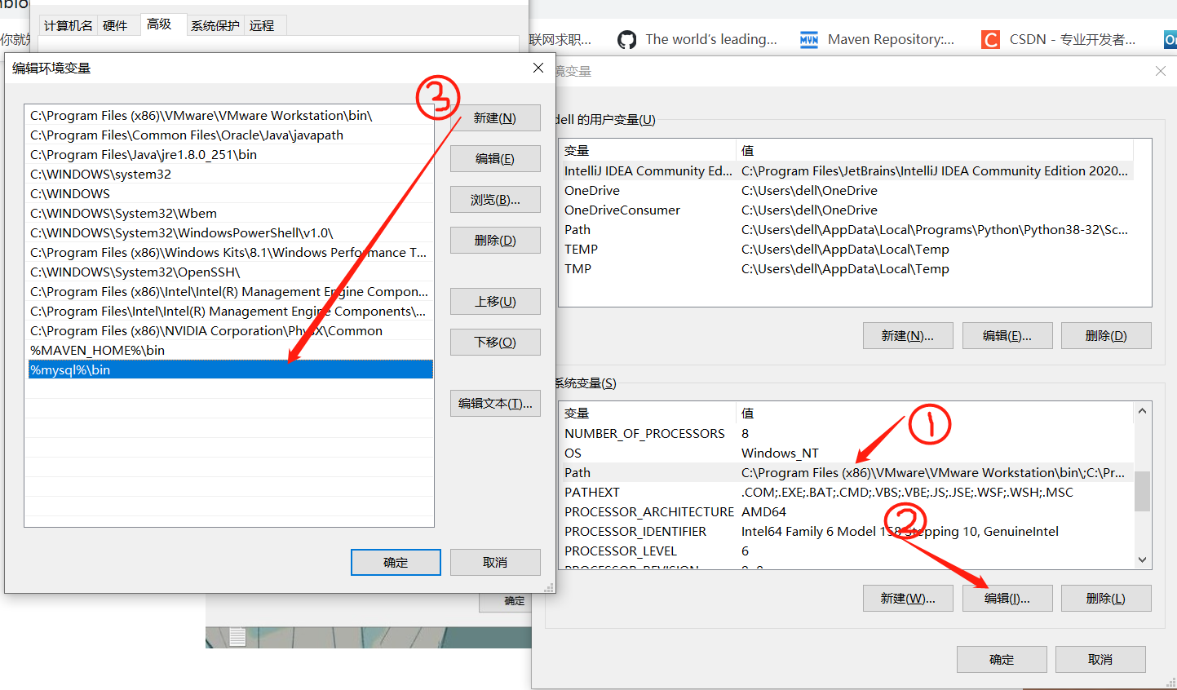Click 删除(D) in the edit path dialog
Image resolution: width=1177 pixels, height=690 pixels.
[x=495, y=241]
